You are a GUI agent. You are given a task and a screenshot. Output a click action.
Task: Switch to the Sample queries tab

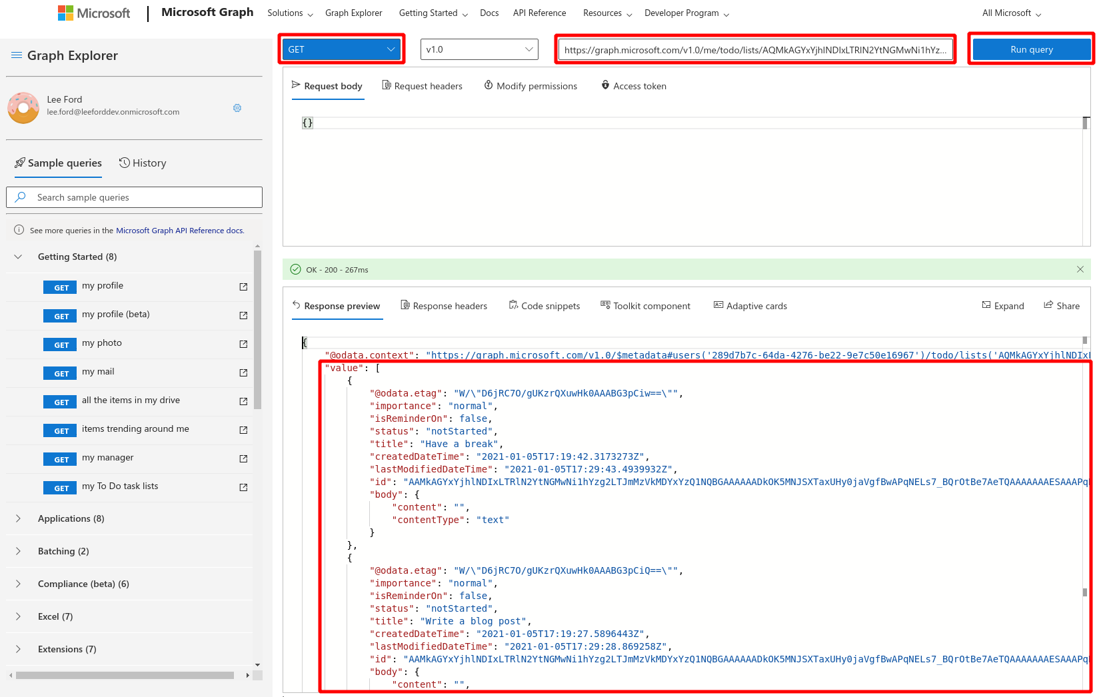pyautogui.click(x=59, y=163)
